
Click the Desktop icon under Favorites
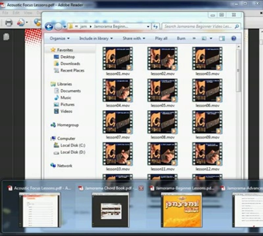[x=56, y=57]
